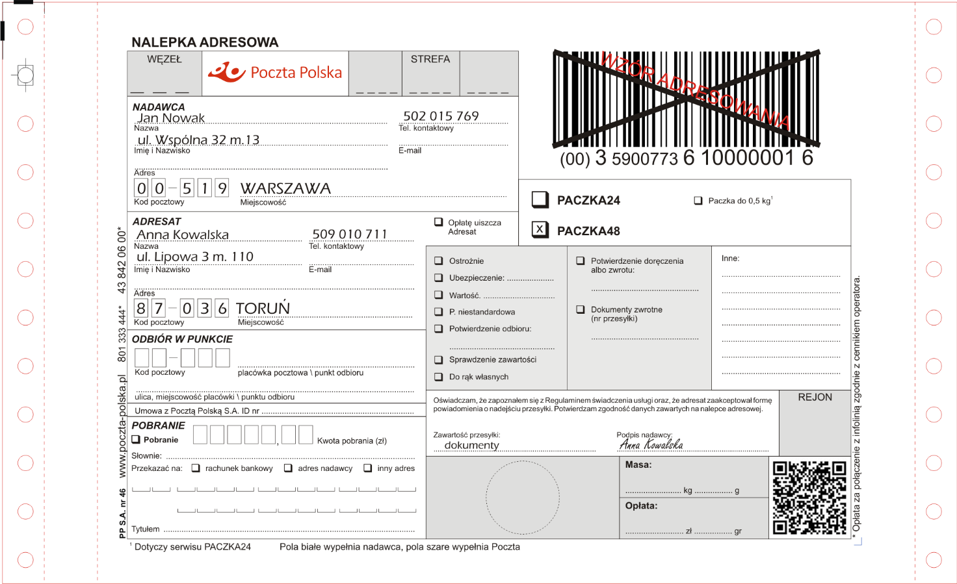The width and height of the screenshot is (957, 584).
Task: Click the ODBIÓR W PUNKCIE heading
Action: point(182,339)
